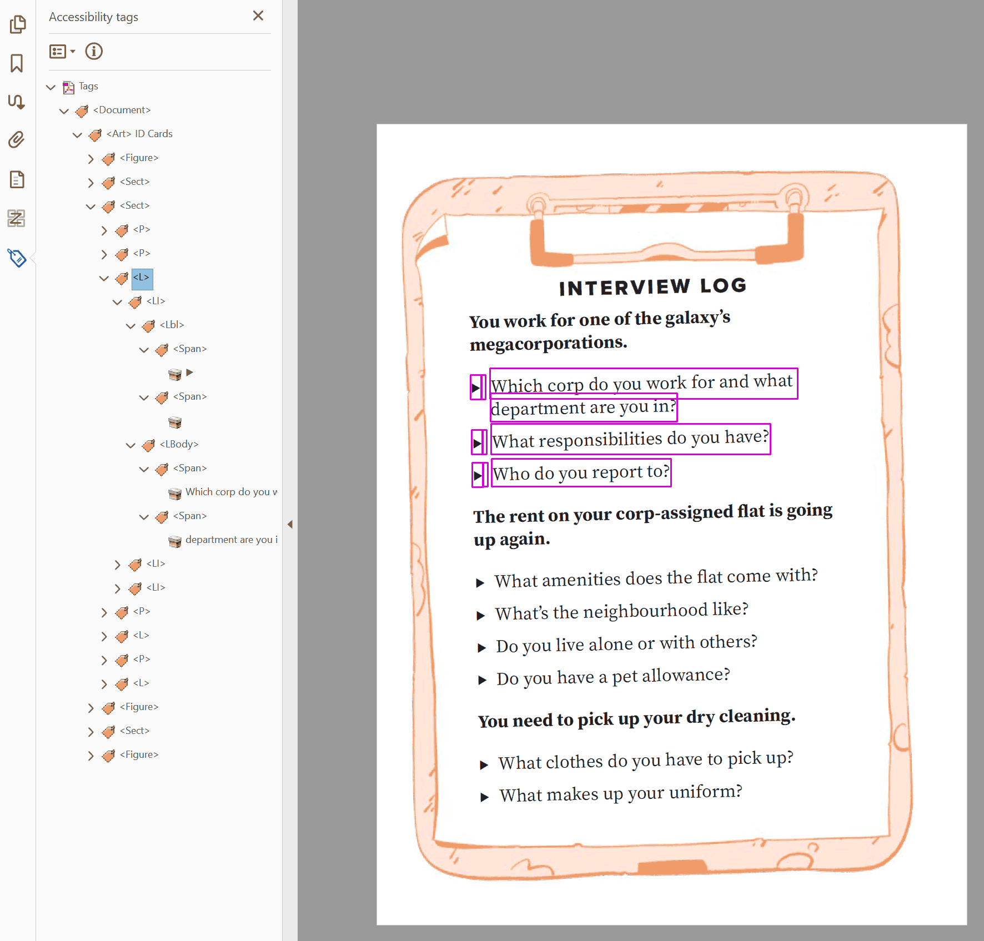The width and height of the screenshot is (984, 941).
Task: Select the Span containing Which corp text
Action: pyautogui.click(x=192, y=468)
